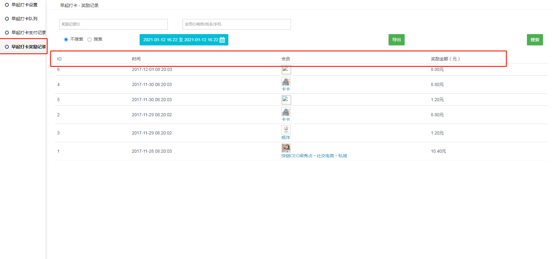
Task: Click the 杨洋 member avatar
Action: coord(286,130)
